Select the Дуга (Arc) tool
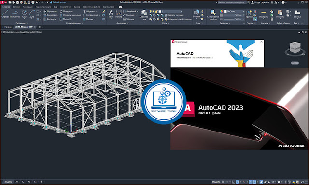This screenshot has height=185, width=309. pos(32,14)
